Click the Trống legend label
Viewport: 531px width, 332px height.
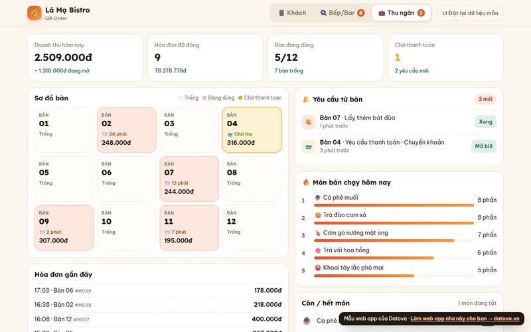point(191,98)
